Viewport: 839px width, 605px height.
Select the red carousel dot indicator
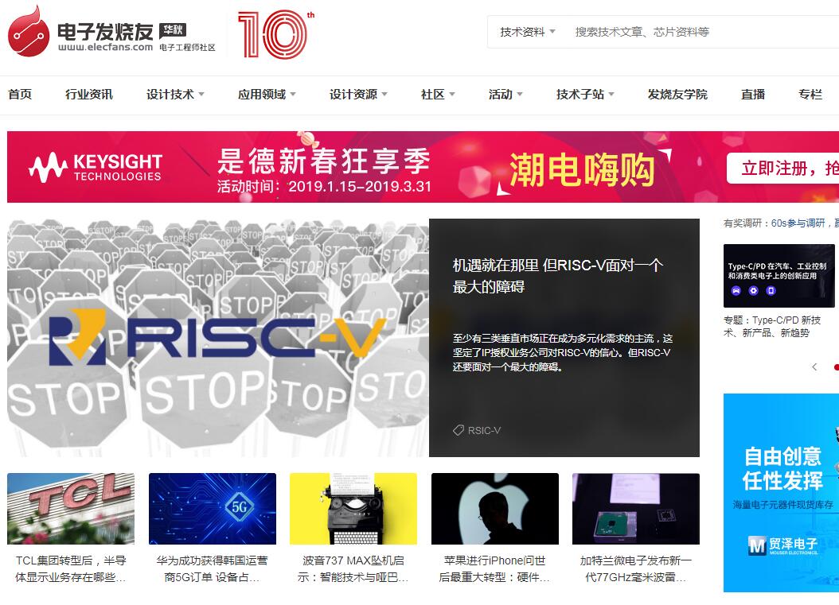pos(837,367)
